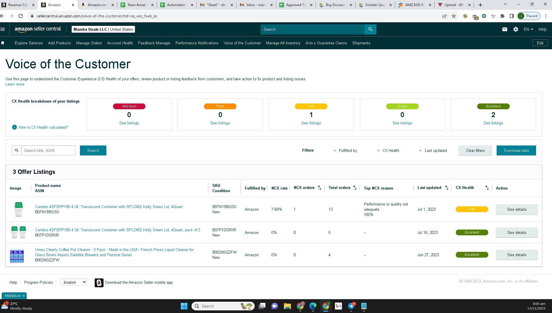The height and width of the screenshot is (313, 552).
Task: Open the Seller Central hamburger menu
Action: [x=3, y=29]
